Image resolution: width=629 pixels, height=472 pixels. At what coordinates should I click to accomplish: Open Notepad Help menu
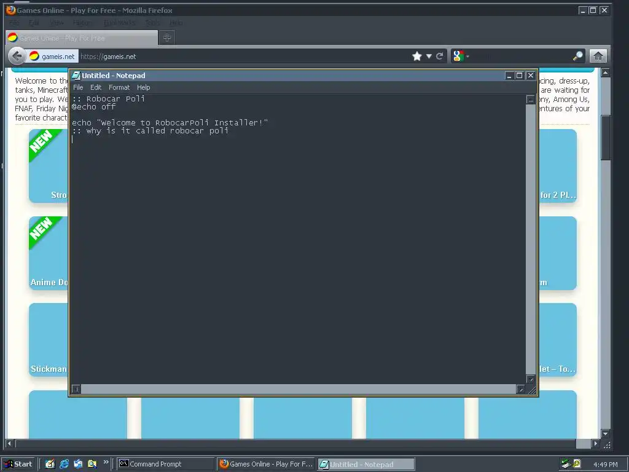[x=144, y=87]
